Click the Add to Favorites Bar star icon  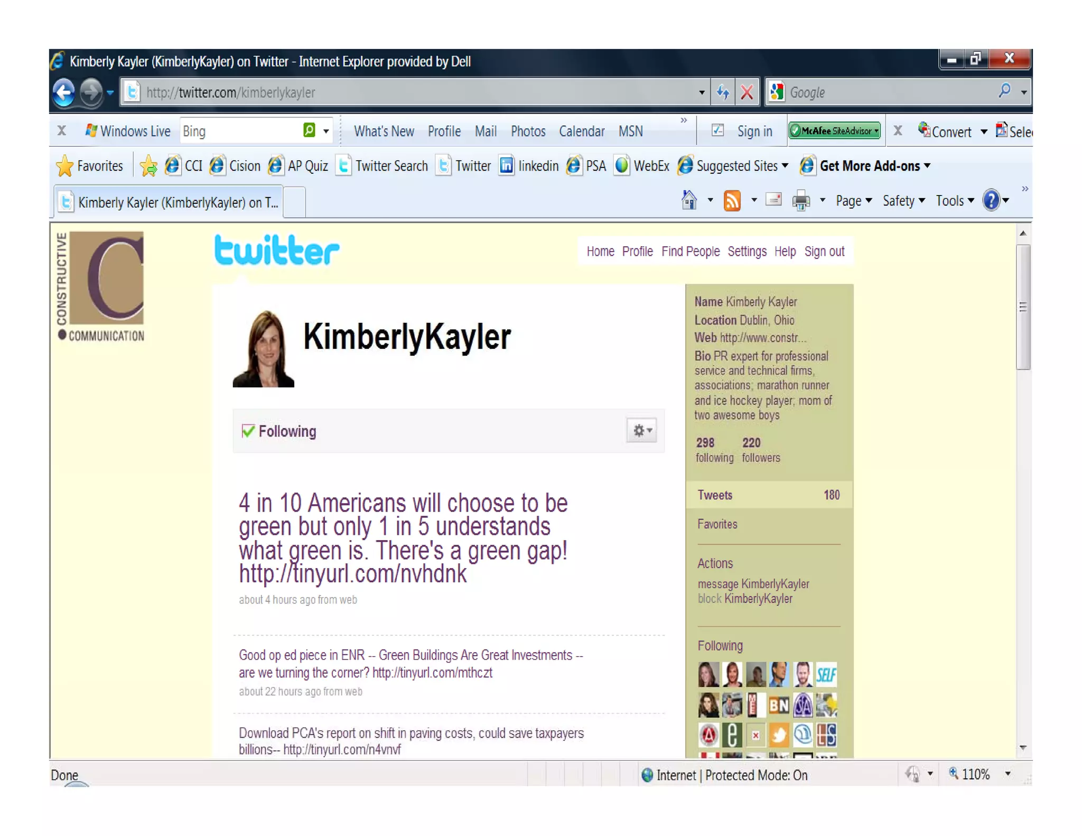(149, 166)
